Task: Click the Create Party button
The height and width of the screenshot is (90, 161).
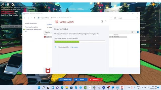Action: 65,79
